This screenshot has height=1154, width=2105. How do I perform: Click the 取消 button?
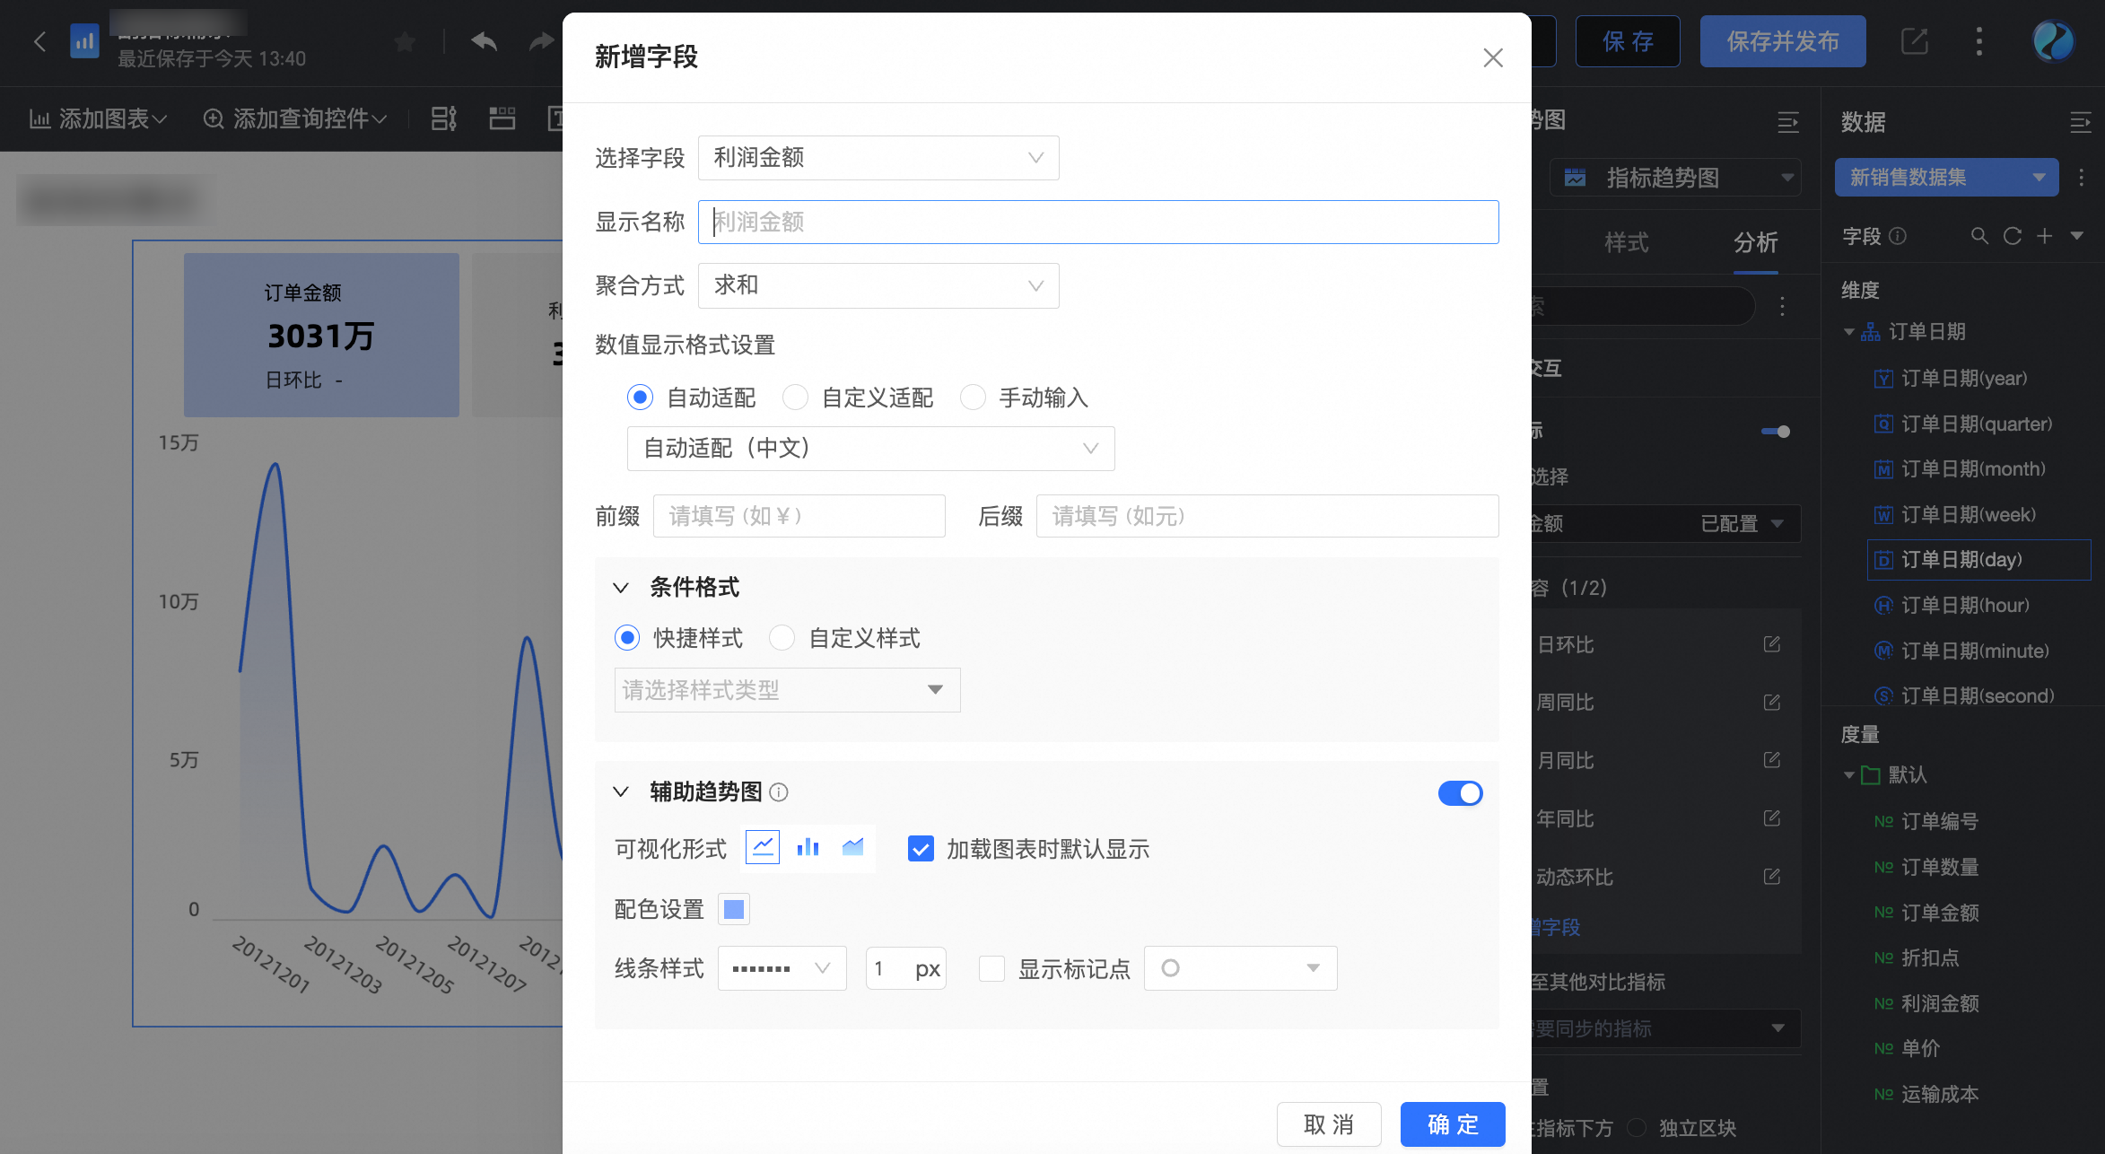(x=1328, y=1124)
